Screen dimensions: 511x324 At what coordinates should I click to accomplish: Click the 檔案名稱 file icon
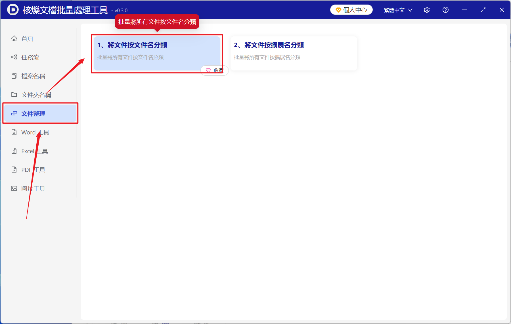[x=14, y=76]
